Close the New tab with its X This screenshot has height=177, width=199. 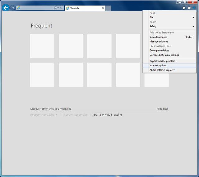[x=103, y=8]
